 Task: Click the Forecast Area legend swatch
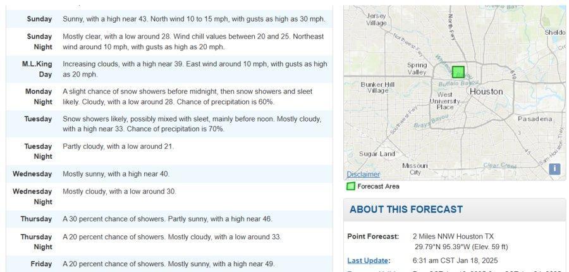pyautogui.click(x=350, y=187)
